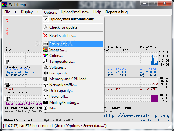Image resolution: width=174 pixels, height=131 pixels.
Task: Click the red X icon for Reset statistics
Action: 45,36
